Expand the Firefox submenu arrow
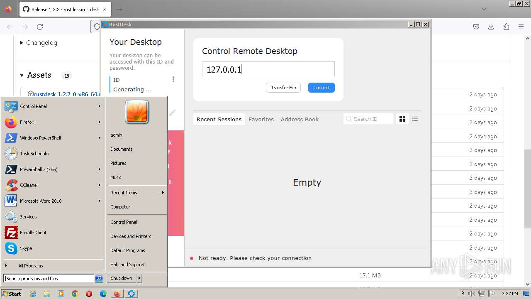Screen dimensions: 531x299 (100, 122)
